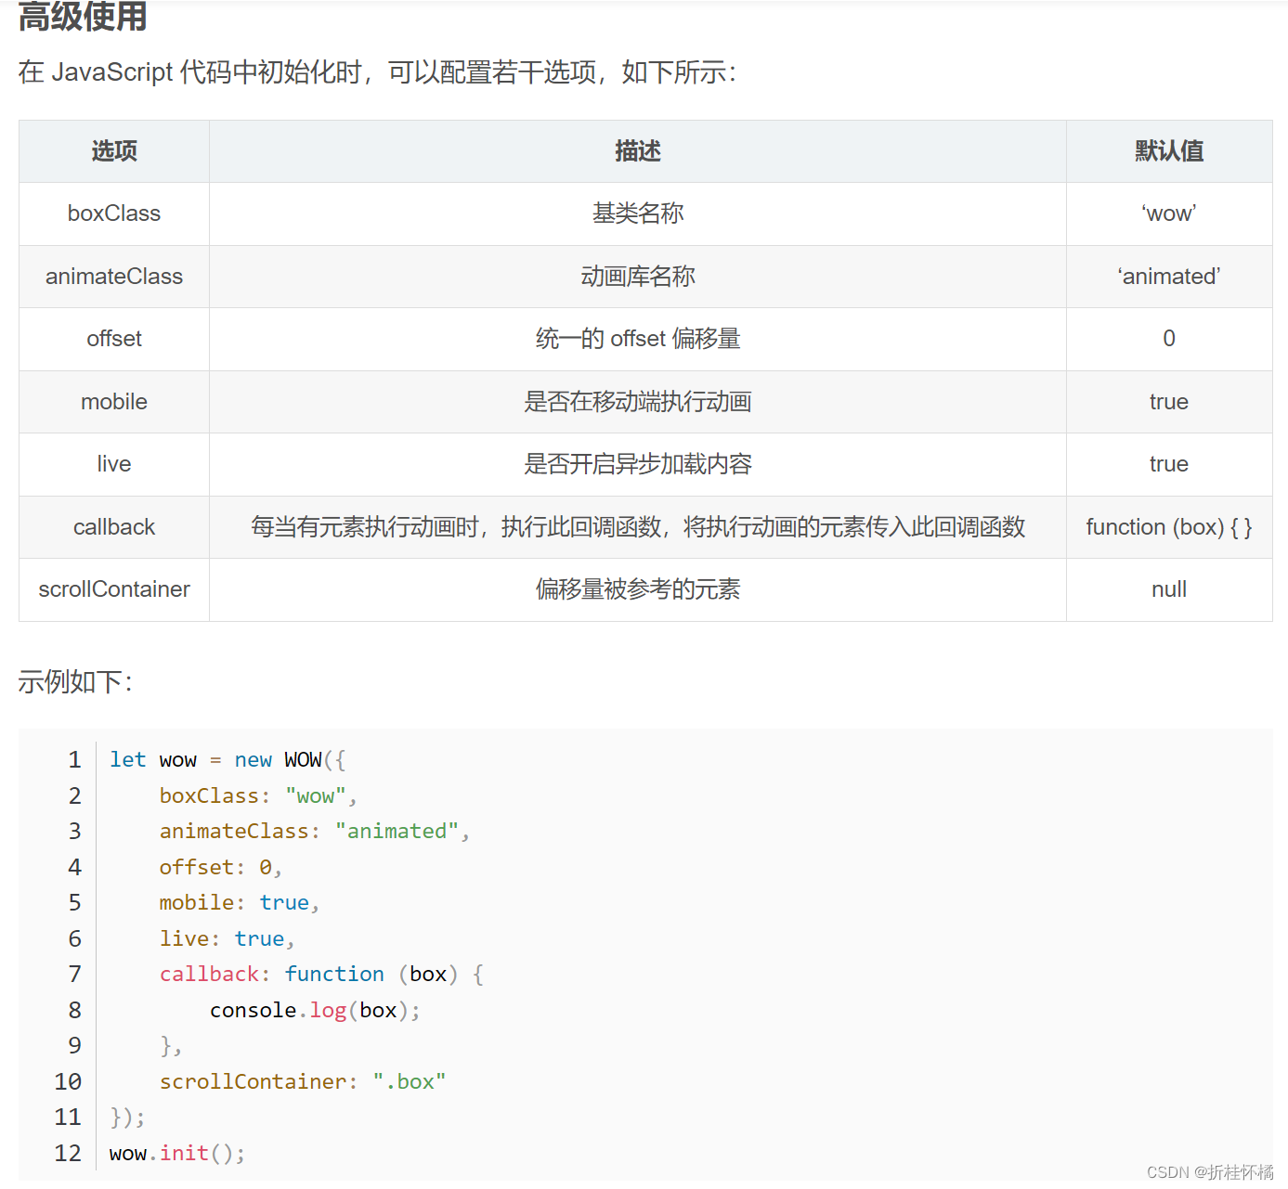This screenshot has width=1288, height=1189.
Task: Click code line wow.init();
Action: click(x=177, y=1154)
